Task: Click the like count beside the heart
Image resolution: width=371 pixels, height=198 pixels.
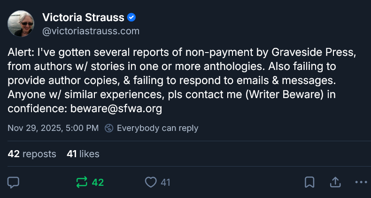Action: 165,182
